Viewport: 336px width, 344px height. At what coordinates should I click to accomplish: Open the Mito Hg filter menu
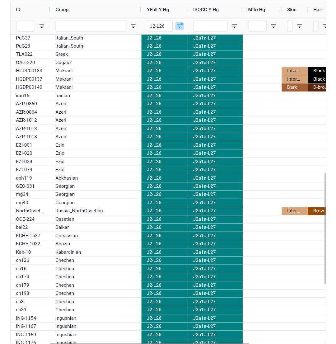(273, 26)
